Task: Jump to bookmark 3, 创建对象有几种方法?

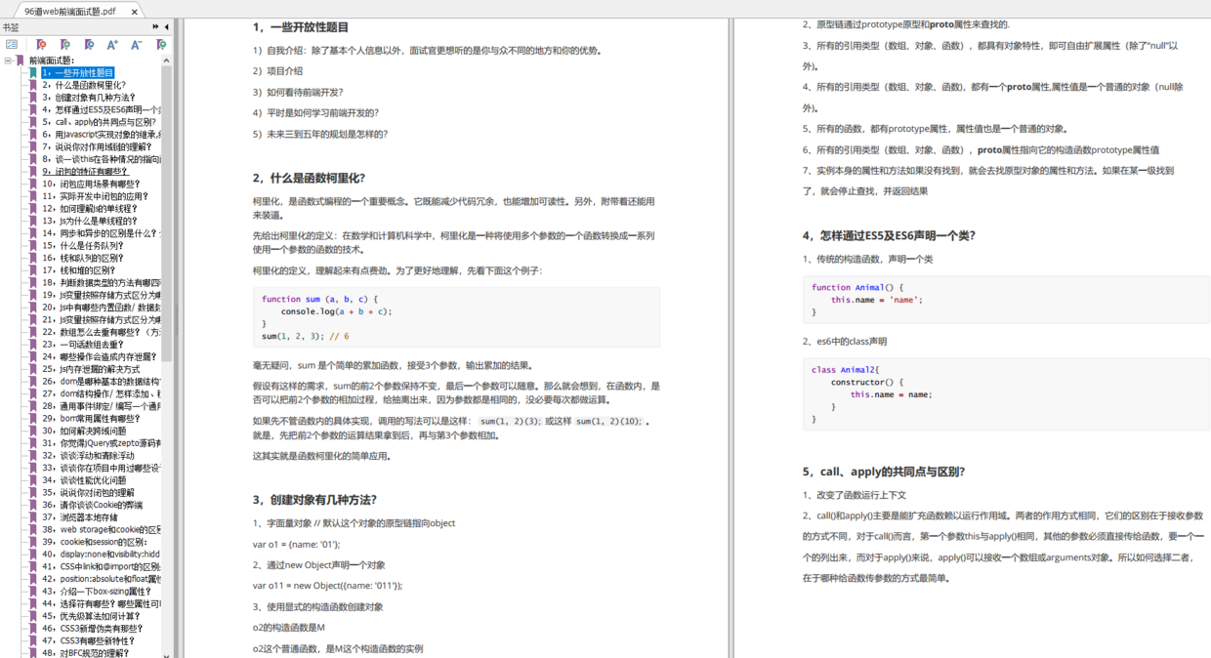Action: [x=88, y=98]
